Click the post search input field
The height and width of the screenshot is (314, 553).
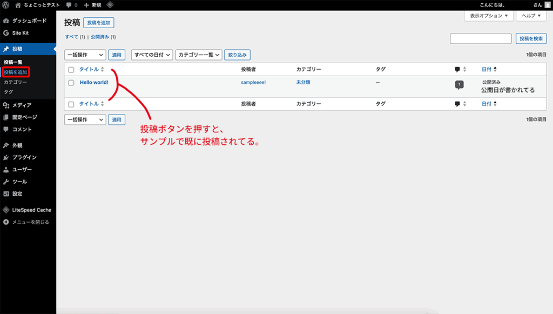pyautogui.click(x=481, y=38)
